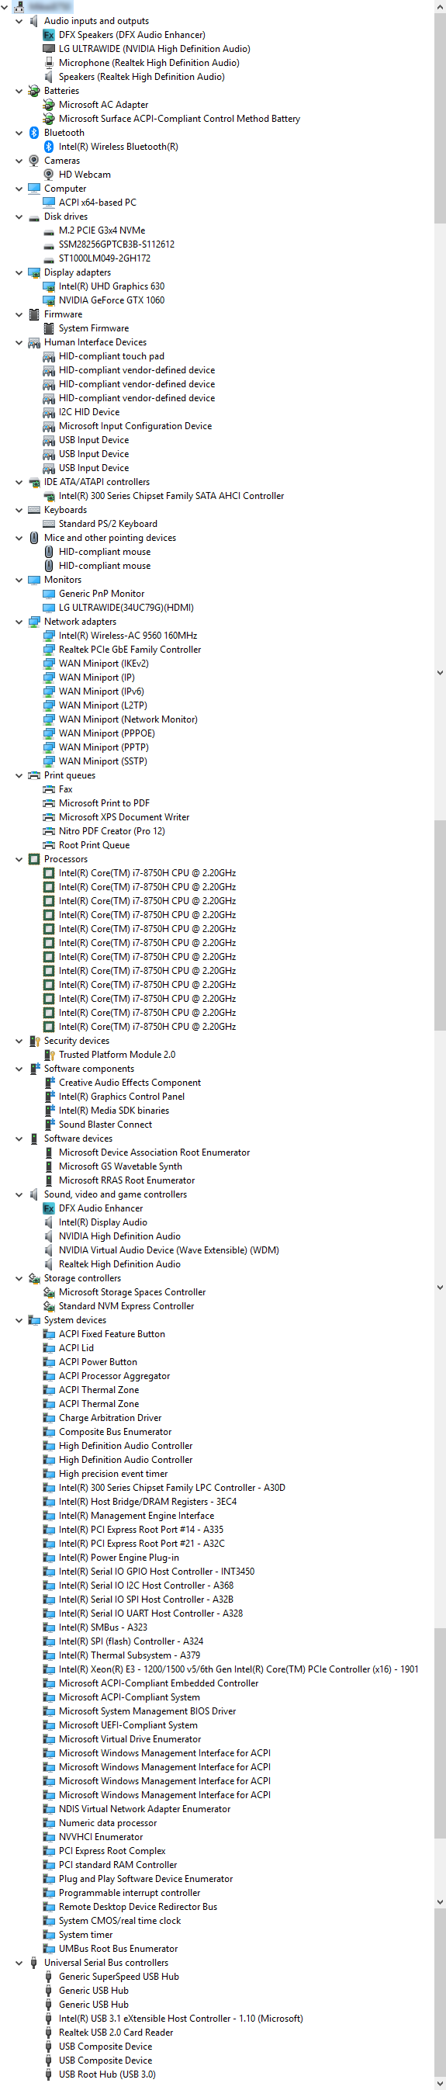The image size is (446, 2090).
Task: Select Remote Desktop Device Redirector Bus
Action: (138, 1907)
